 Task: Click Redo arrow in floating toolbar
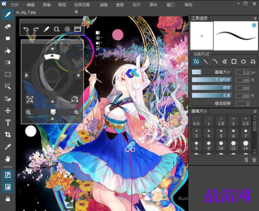[x=36, y=29]
